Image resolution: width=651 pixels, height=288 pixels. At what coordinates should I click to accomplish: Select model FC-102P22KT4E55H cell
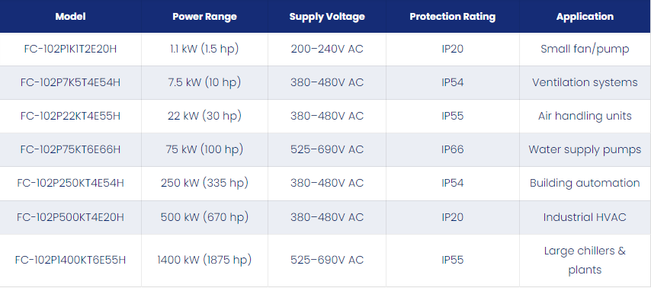71,116
